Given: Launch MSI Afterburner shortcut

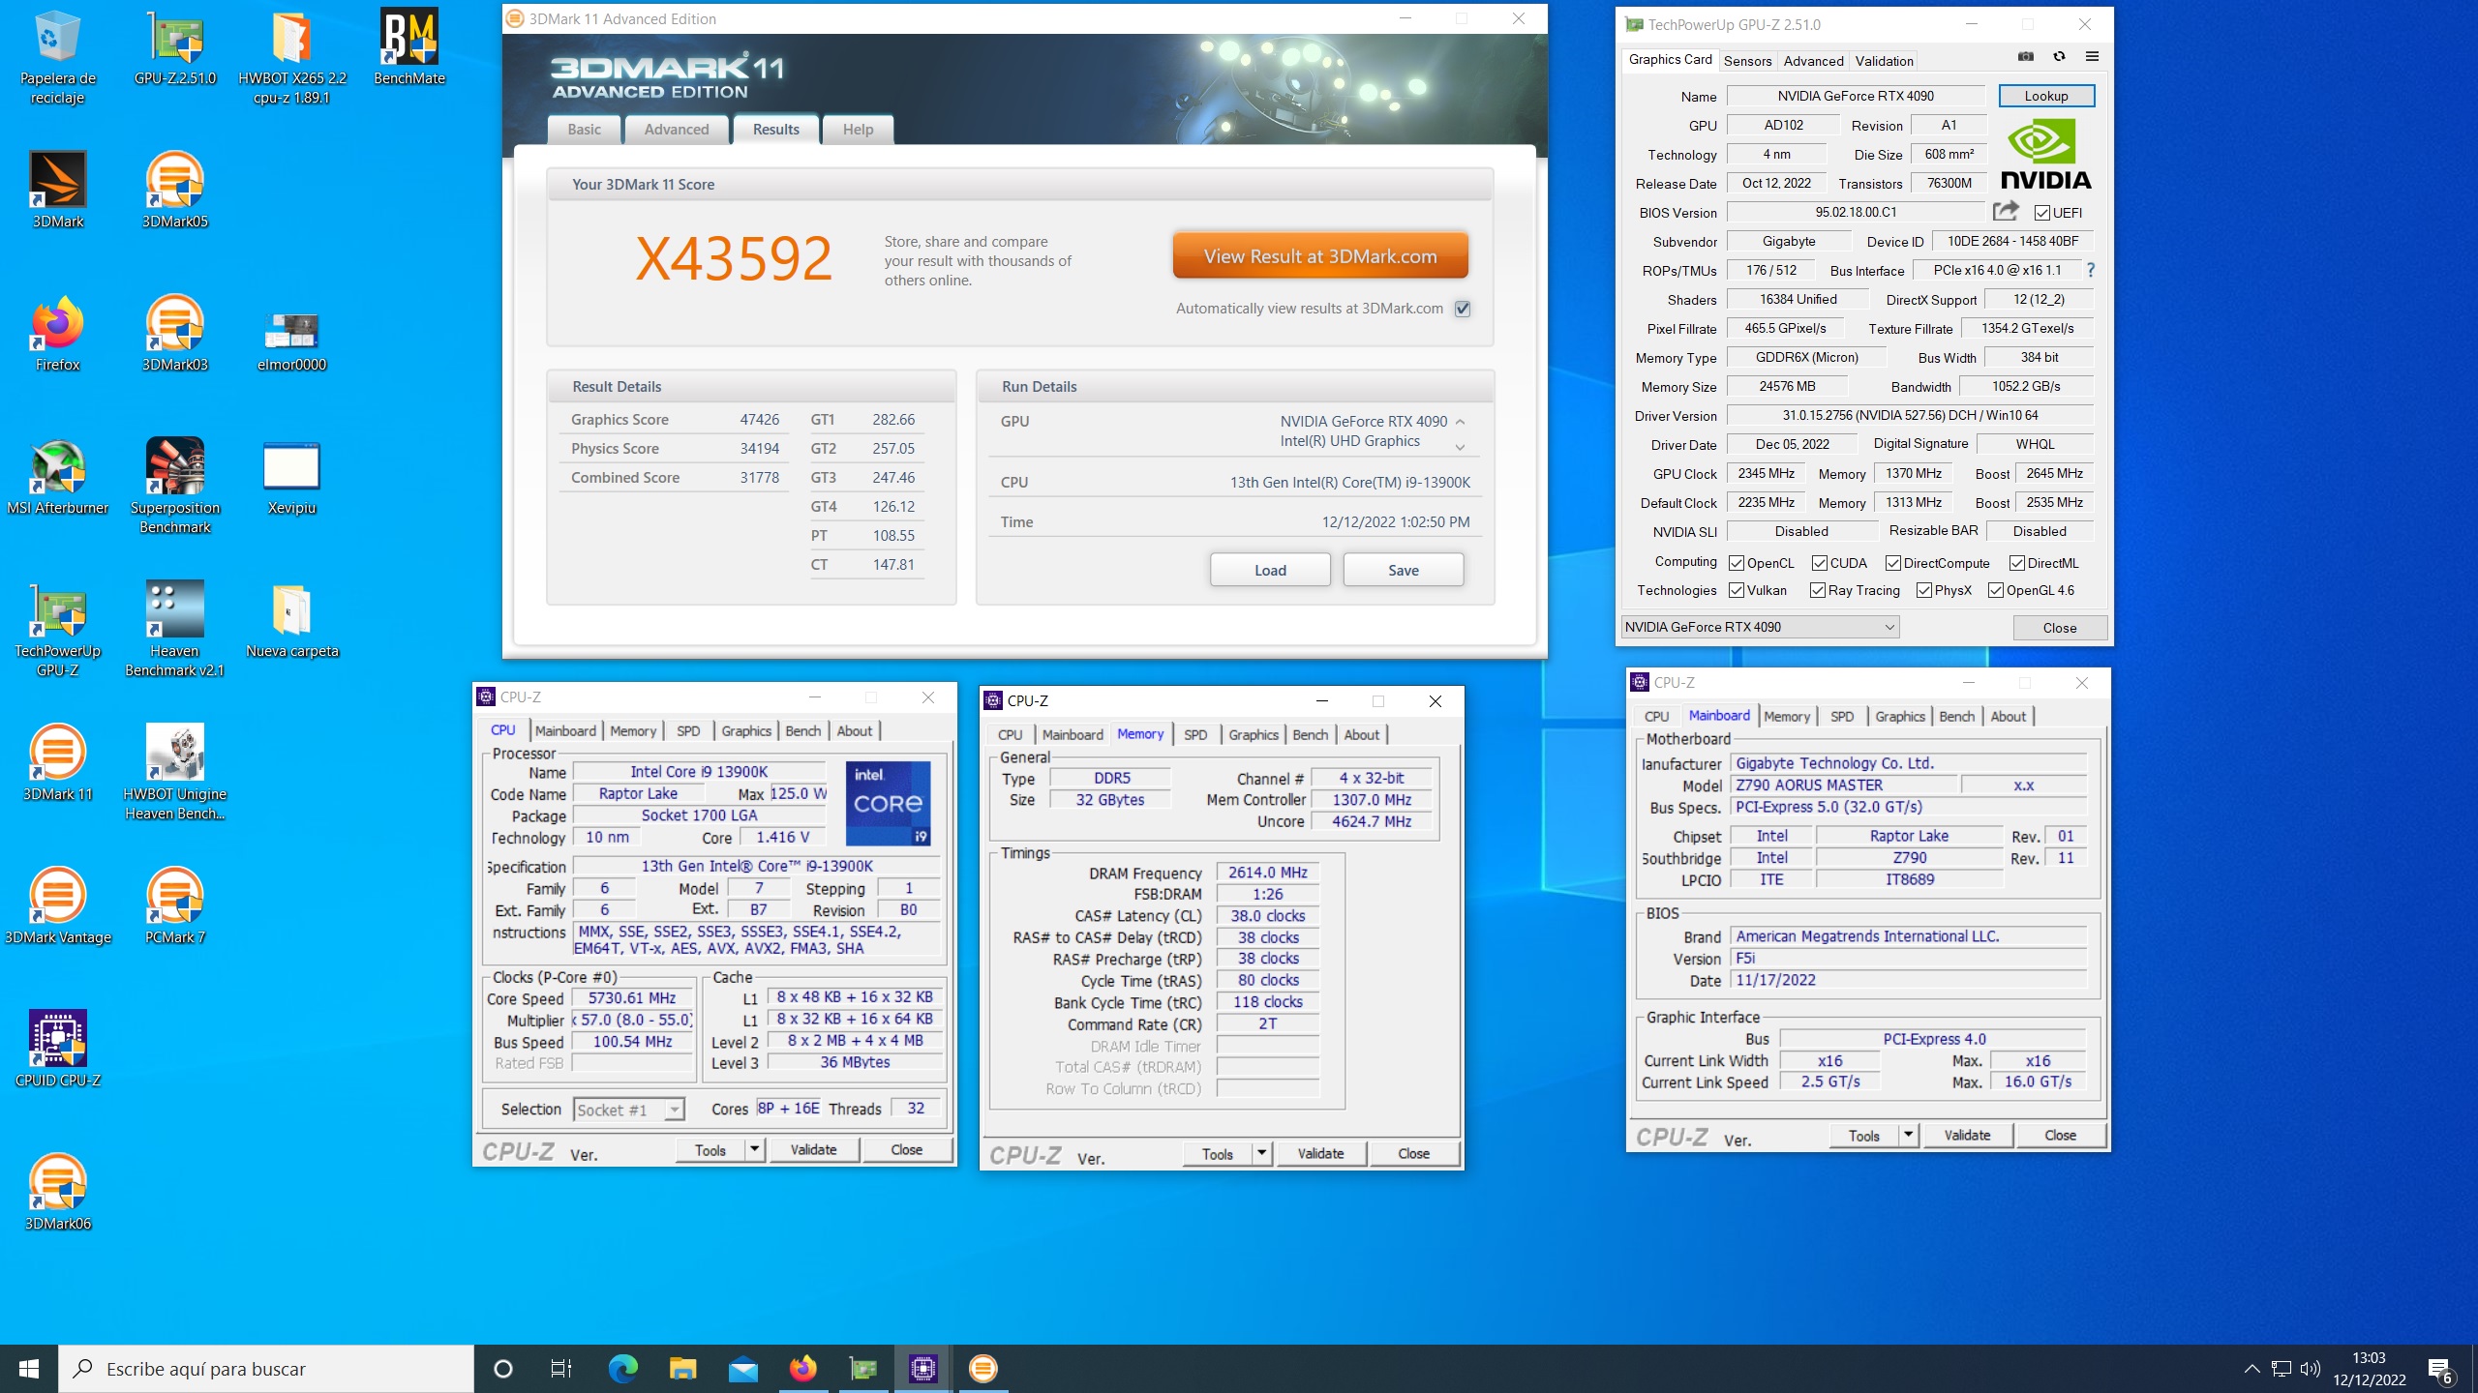Looking at the screenshot, I should click(58, 476).
